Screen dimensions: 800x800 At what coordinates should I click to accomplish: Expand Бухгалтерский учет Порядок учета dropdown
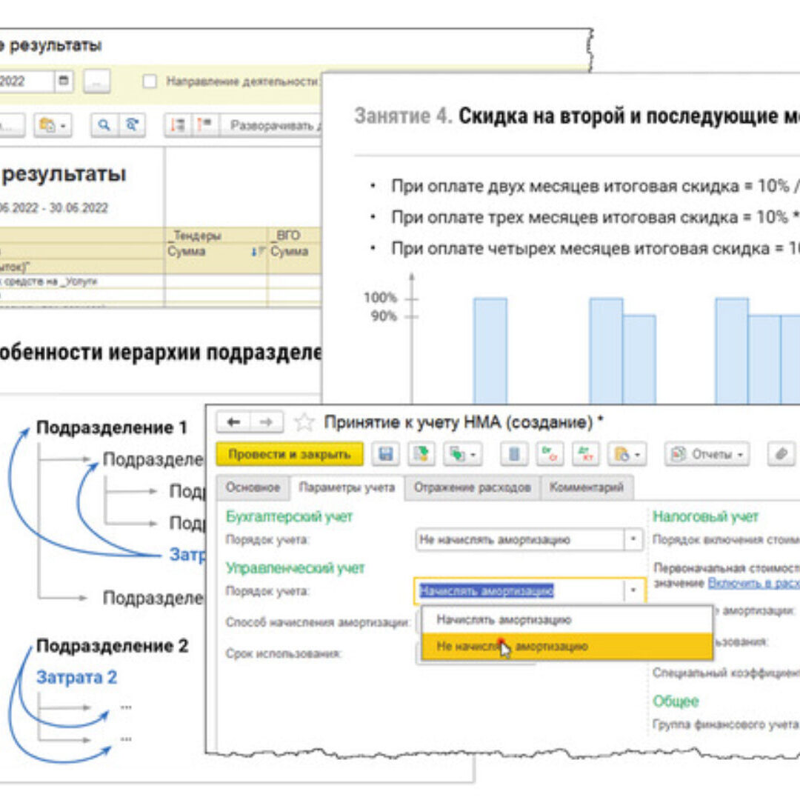tap(633, 540)
